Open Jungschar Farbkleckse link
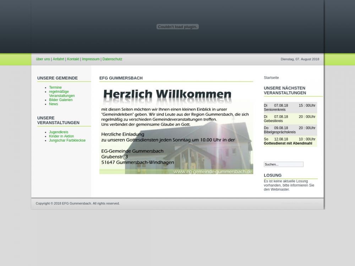This screenshot has width=355, height=266. [67, 140]
